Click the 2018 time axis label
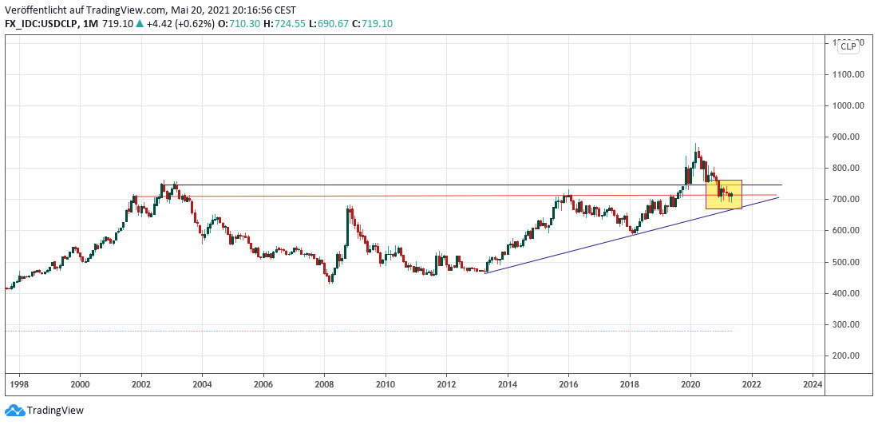The image size is (878, 425). (630, 384)
